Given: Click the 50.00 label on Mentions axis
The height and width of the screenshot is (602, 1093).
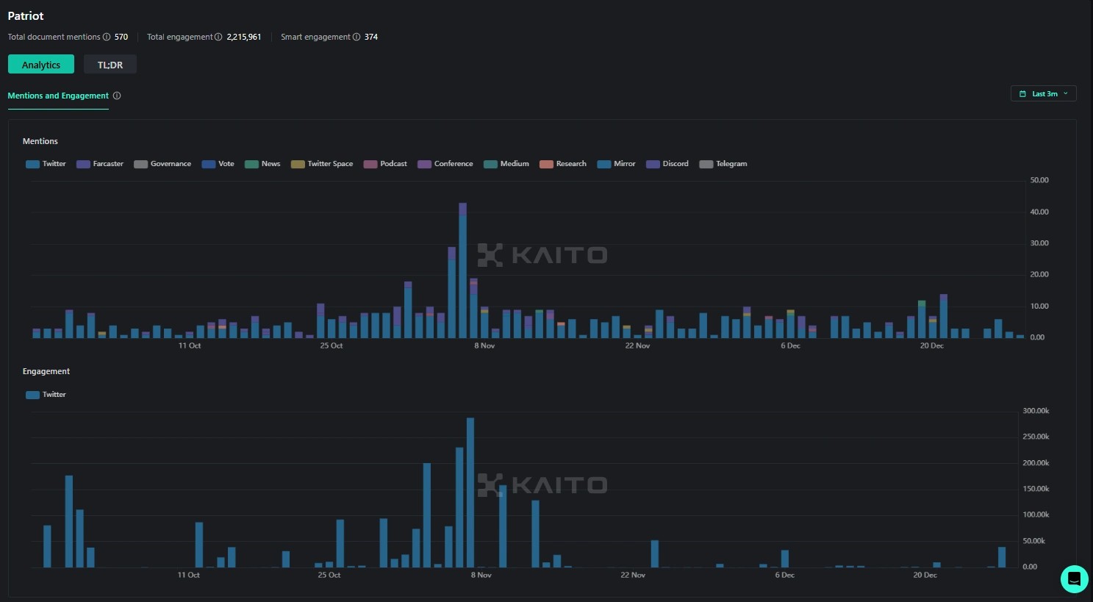Looking at the screenshot, I should (1039, 180).
